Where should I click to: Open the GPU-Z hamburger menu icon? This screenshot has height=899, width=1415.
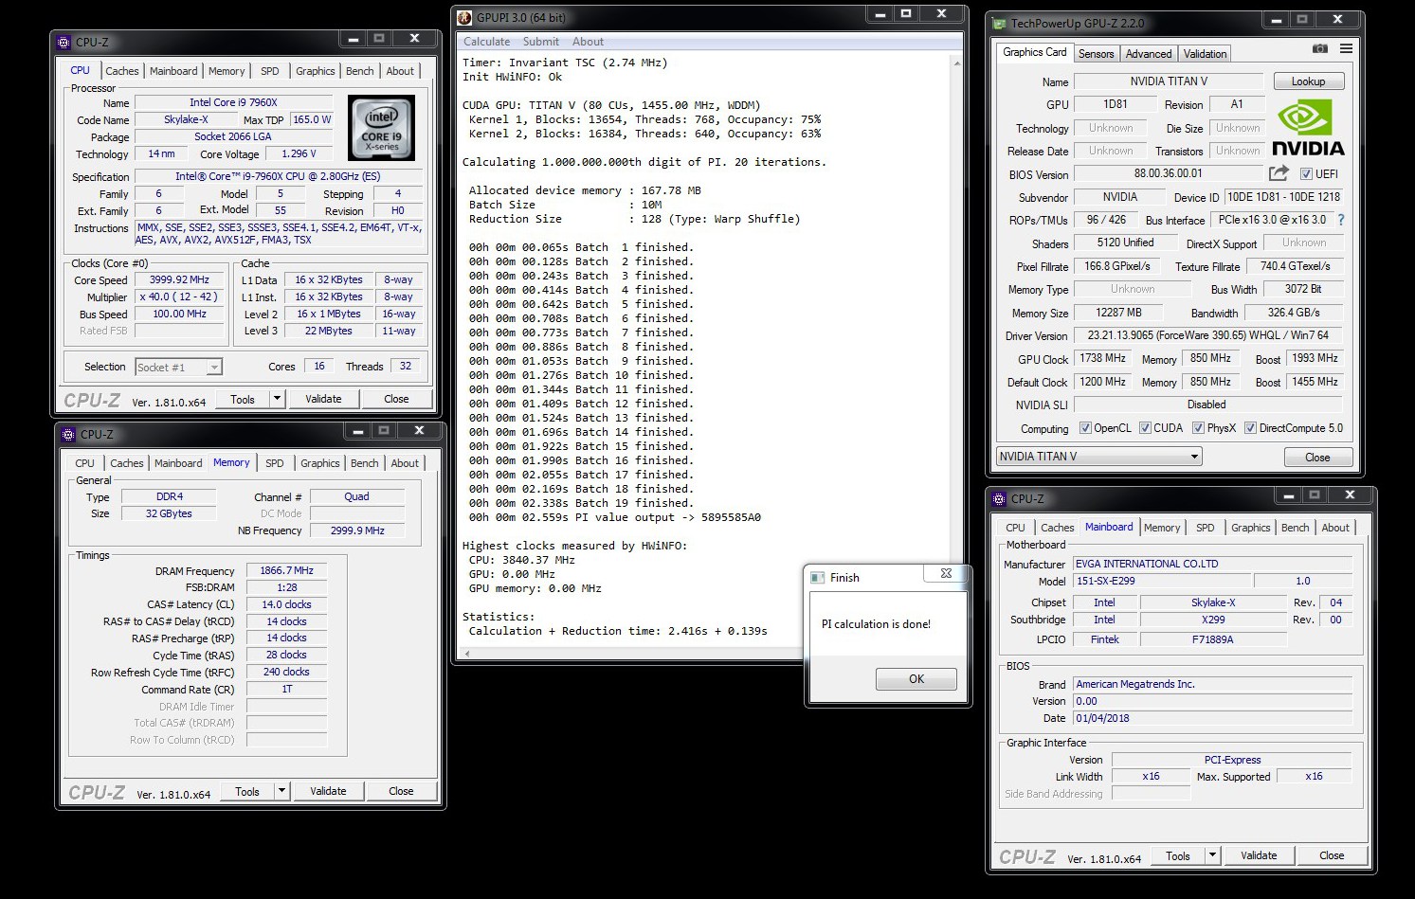pyautogui.click(x=1346, y=48)
